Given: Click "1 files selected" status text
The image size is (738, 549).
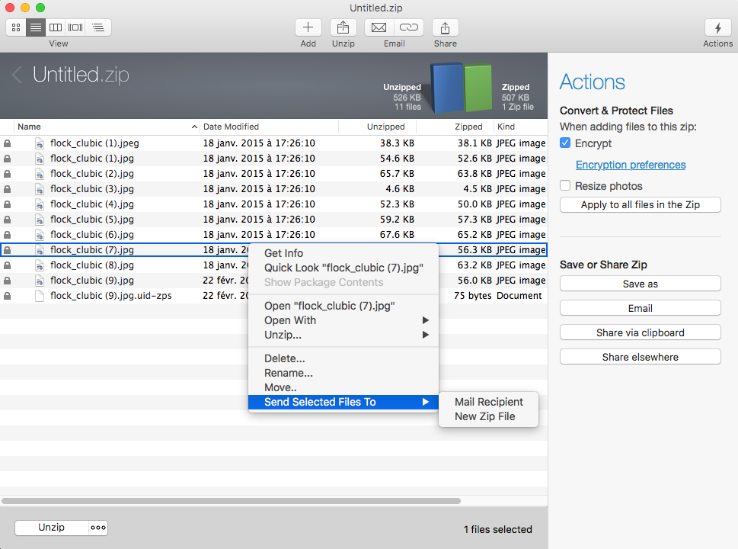Looking at the screenshot, I should pos(498,530).
